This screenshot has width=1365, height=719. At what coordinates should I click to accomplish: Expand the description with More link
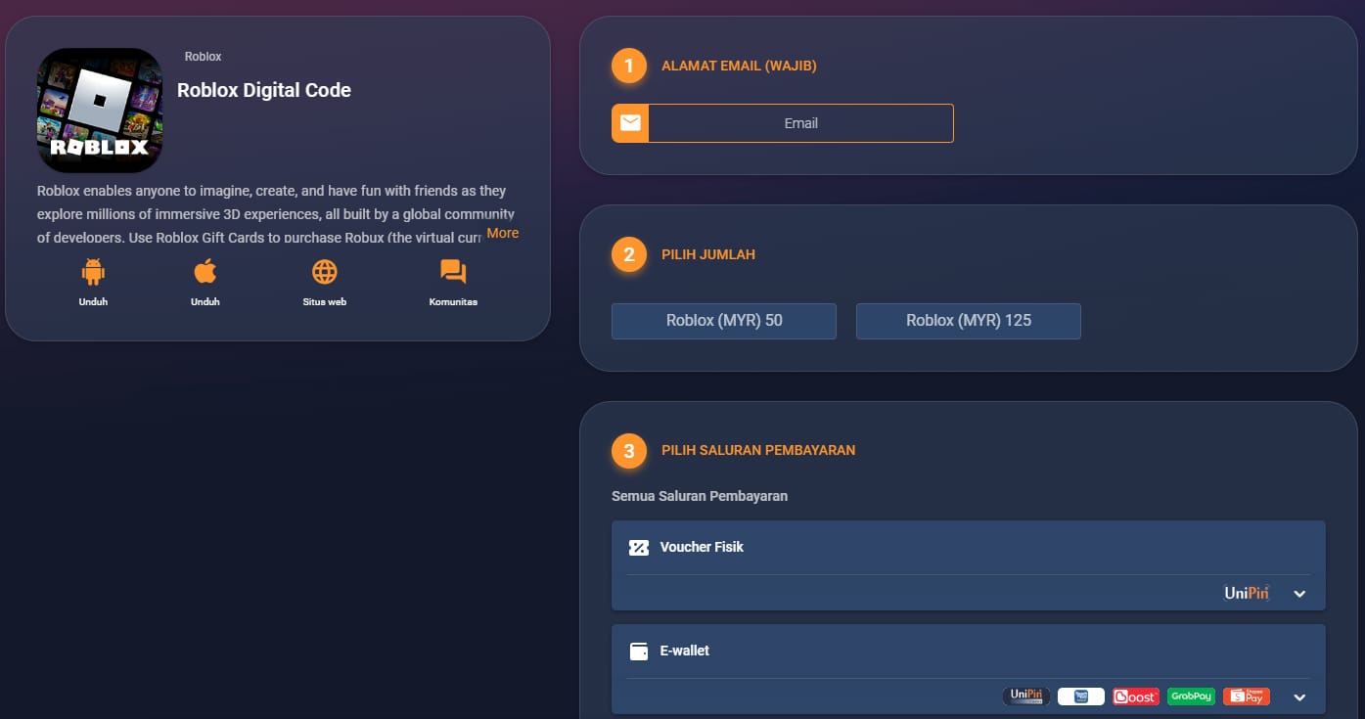(503, 233)
